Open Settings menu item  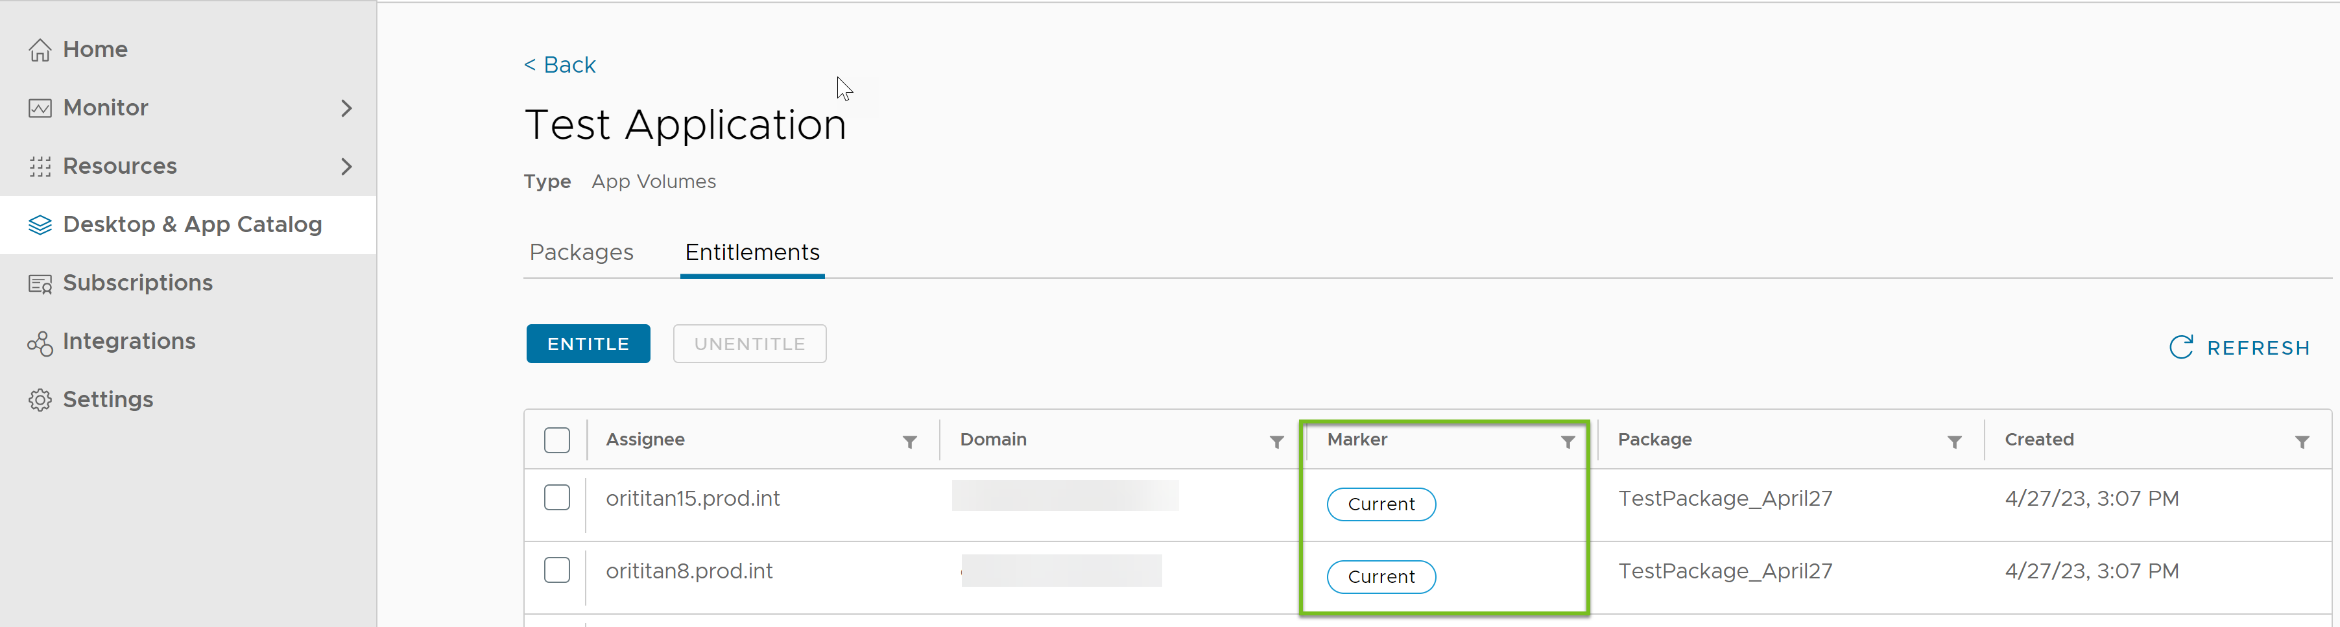tap(188, 399)
